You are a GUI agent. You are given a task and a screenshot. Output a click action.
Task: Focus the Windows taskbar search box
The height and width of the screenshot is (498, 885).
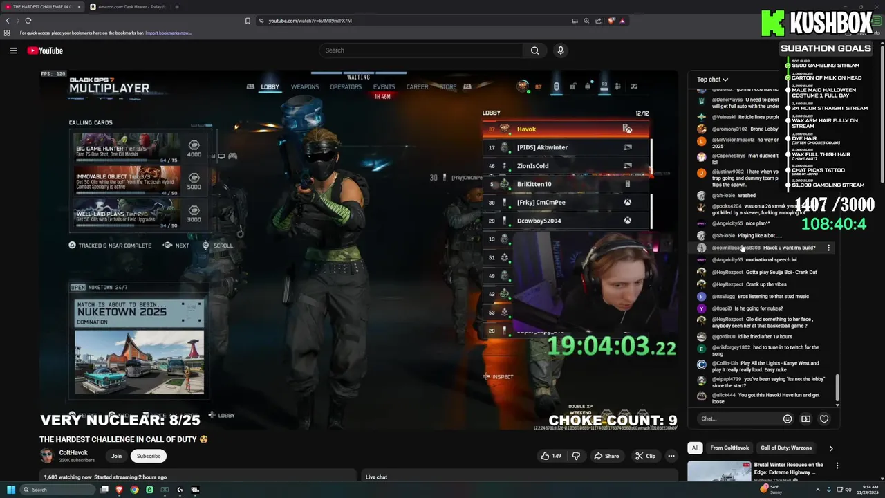click(x=58, y=490)
